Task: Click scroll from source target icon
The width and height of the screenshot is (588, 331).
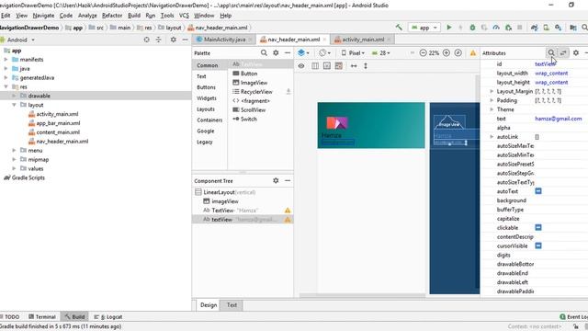Action: 147,40
